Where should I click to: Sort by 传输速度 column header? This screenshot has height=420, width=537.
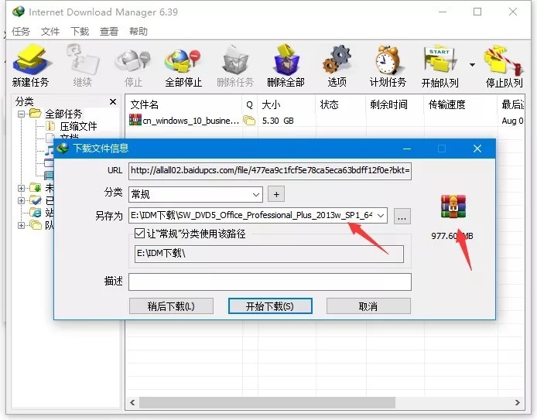pos(460,104)
